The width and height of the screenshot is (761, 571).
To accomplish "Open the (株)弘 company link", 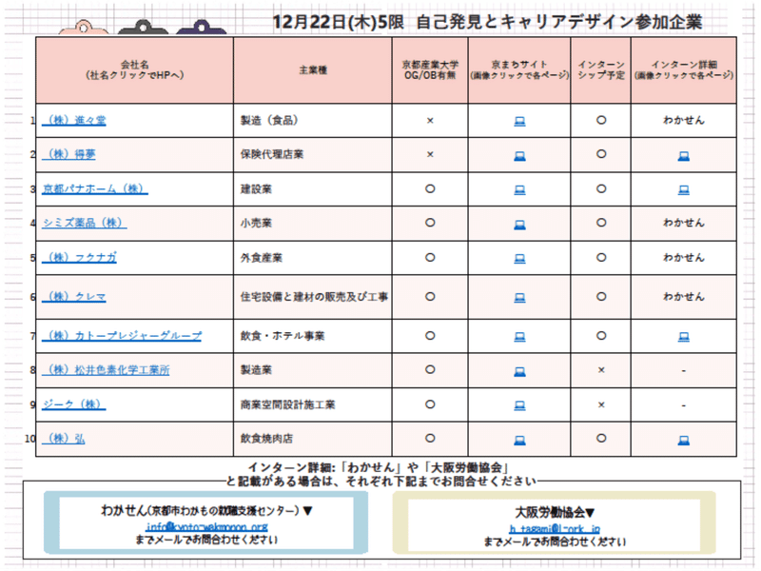I will (64, 439).
